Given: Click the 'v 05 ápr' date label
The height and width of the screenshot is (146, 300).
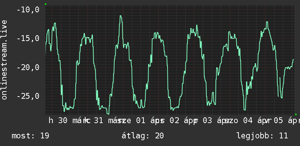Looking at the screenshot, I should [282, 121].
